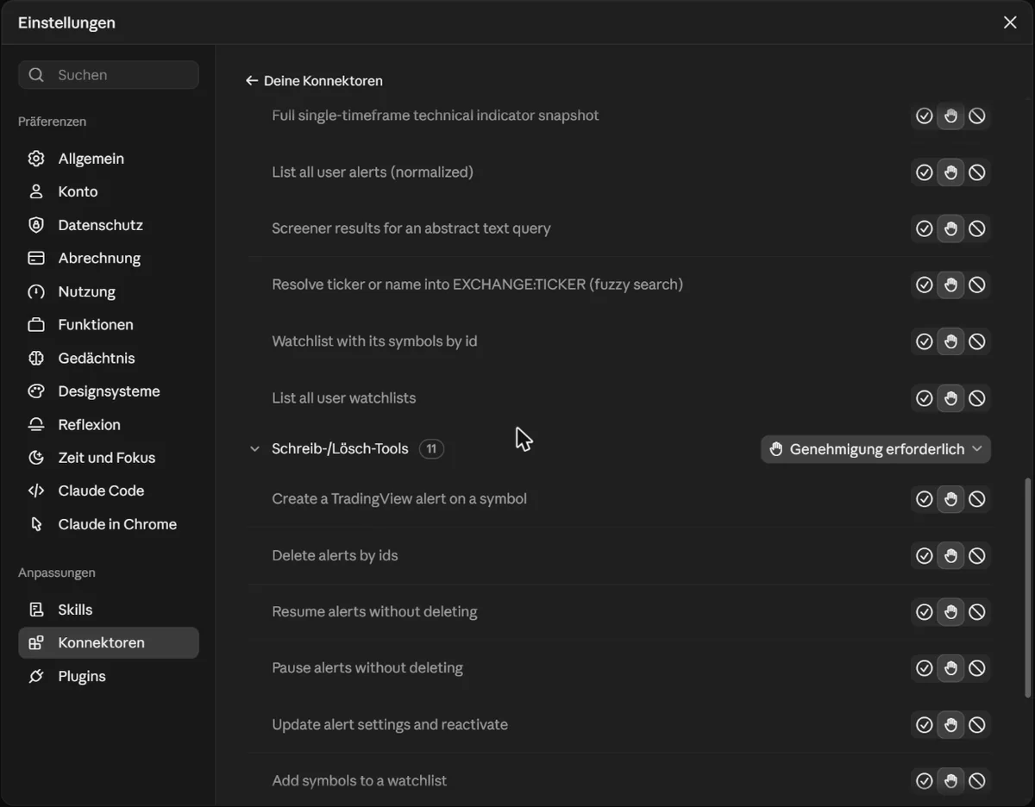The height and width of the screenshot is (807, 1035).
Task: Block List all user watchlists
Action: [977, 398]
